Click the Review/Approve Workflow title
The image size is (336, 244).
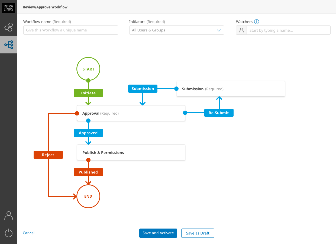click(x=45, y=7)
